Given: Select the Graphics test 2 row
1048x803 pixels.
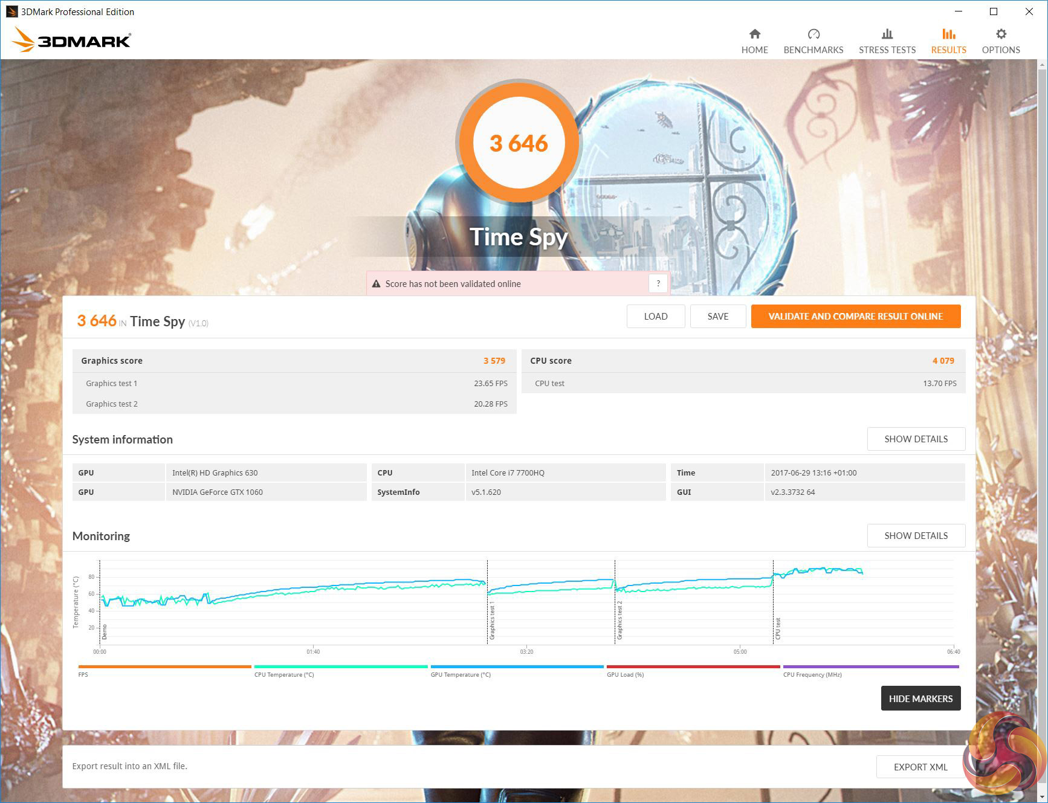Looking at the screenshot, I should pyautogui.click(x=294, y=404).
